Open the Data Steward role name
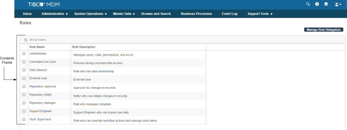The width and height of the screenshot is (347, 130). click(38, 70)
